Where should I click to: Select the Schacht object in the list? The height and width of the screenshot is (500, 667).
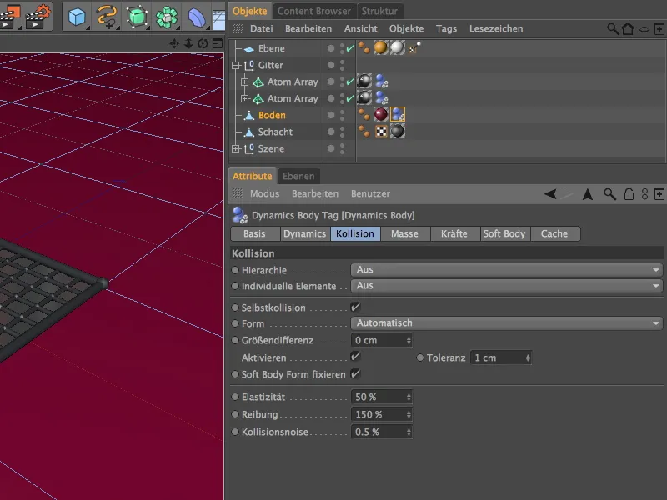pyautogui.click(x=275, y=132)
